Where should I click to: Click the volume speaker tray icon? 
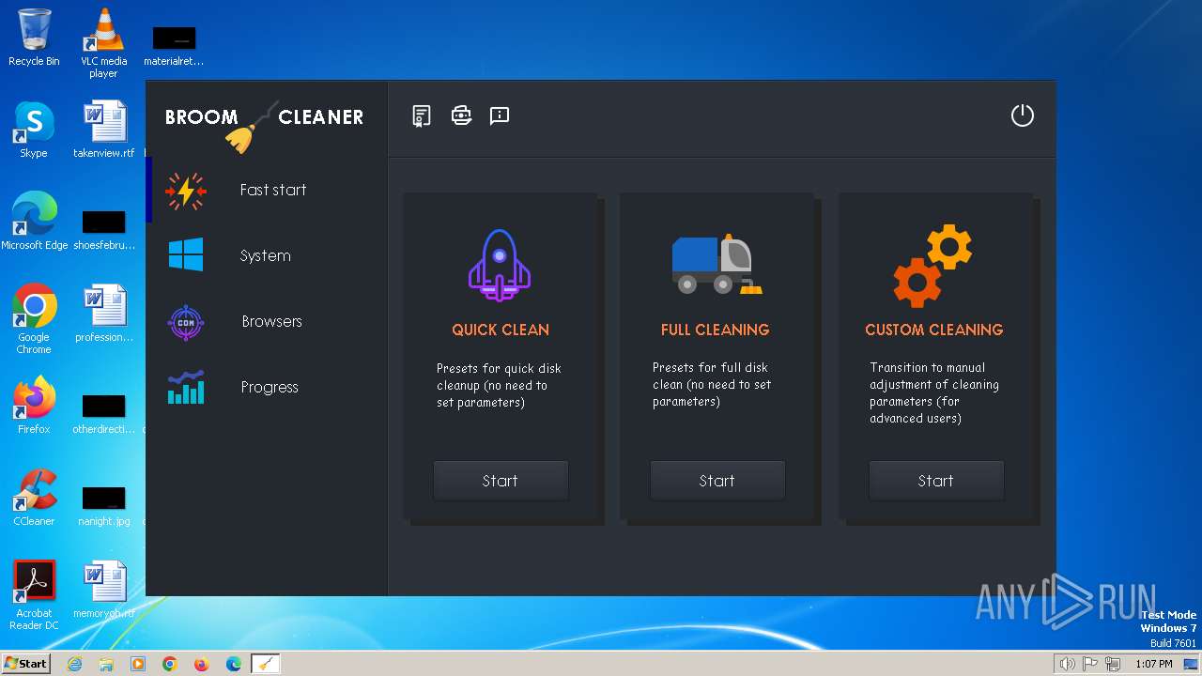point(1068,664)
